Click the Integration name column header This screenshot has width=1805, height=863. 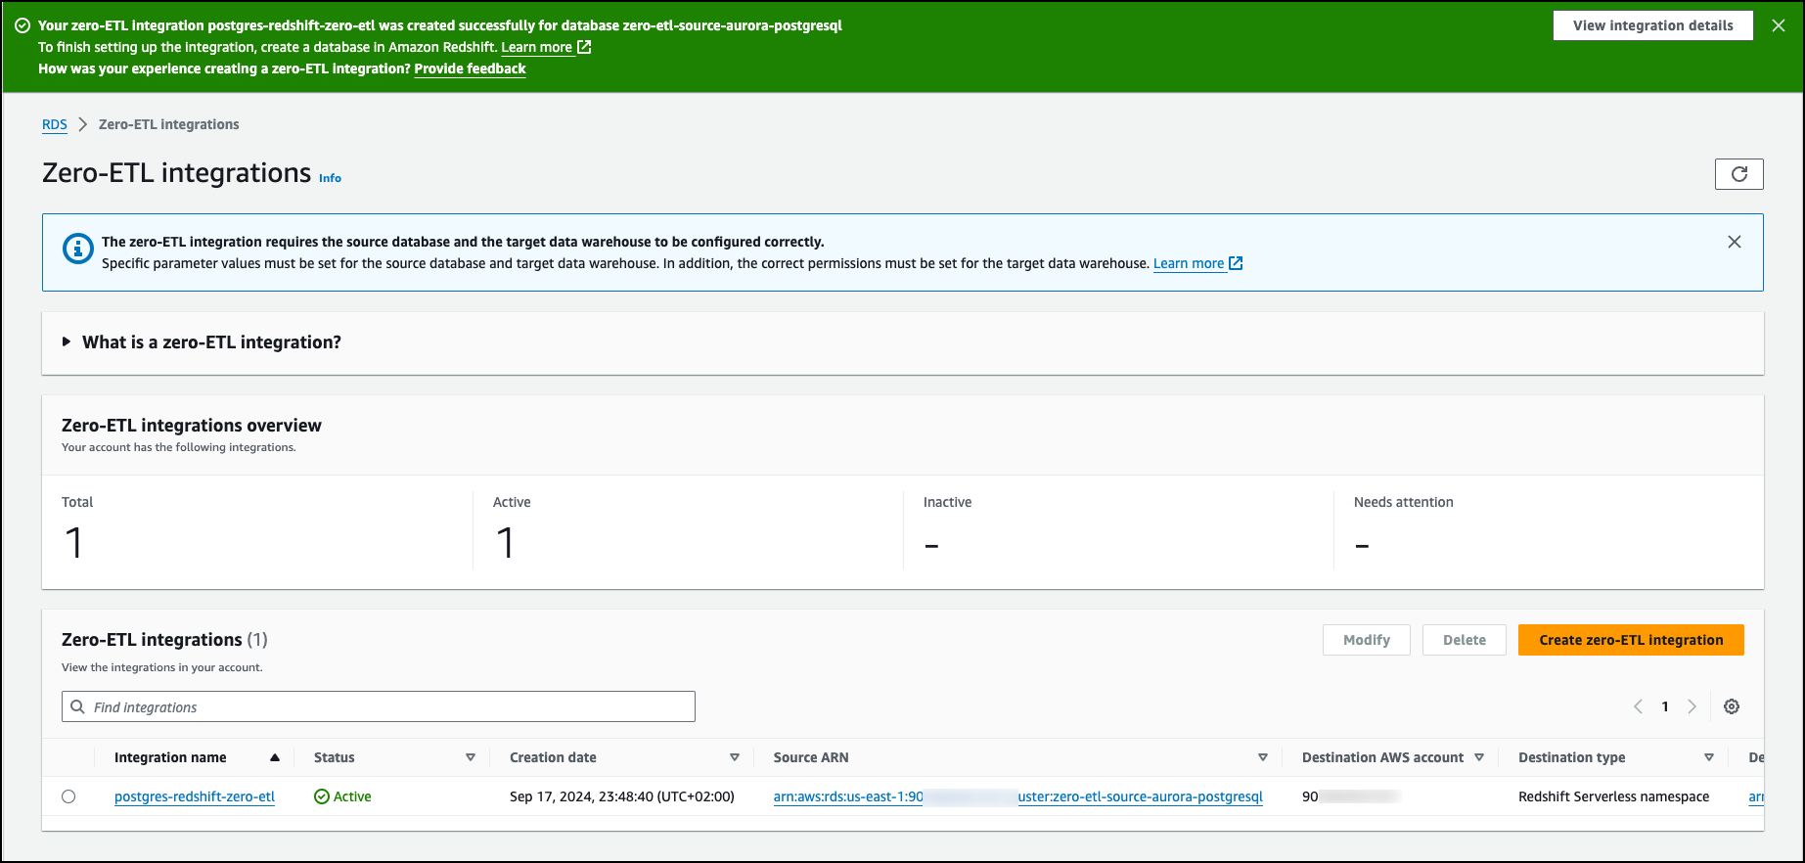click(x=170, y=757)
